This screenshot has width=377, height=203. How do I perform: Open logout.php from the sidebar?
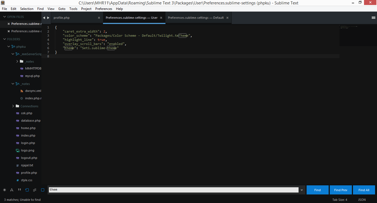29,158
